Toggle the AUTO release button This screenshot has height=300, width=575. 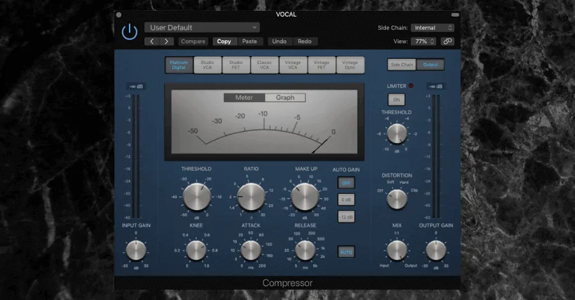(346, 252)
